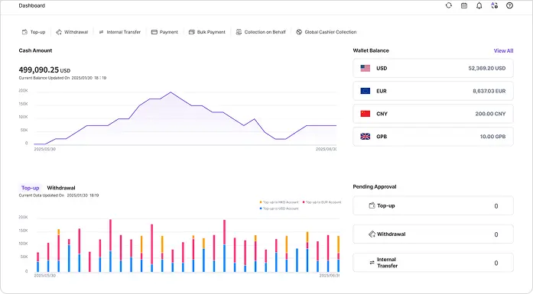
Task: Click the Pending Approval heading
Action: pyautogui.click(x=375, y=187)
